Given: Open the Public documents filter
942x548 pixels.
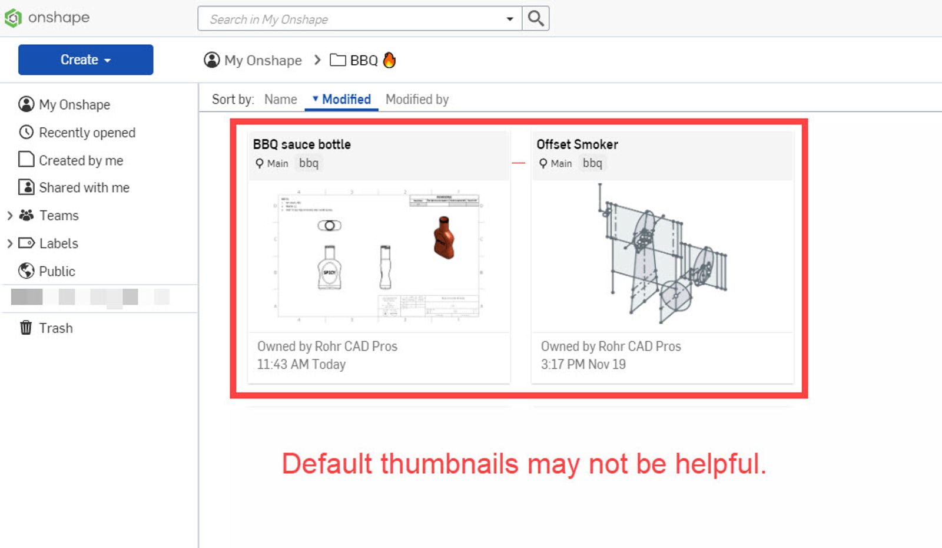Looking at the screenshot, I should 57,271.
